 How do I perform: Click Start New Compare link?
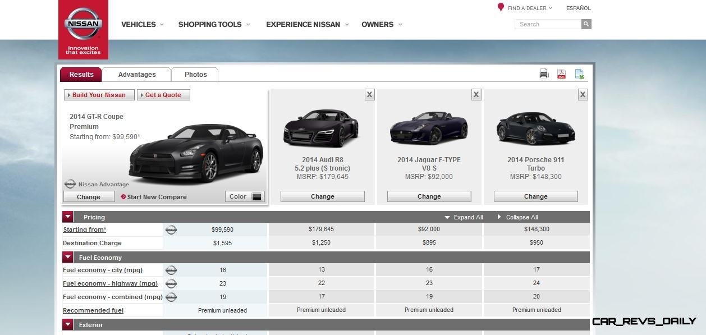click(157, 197)
